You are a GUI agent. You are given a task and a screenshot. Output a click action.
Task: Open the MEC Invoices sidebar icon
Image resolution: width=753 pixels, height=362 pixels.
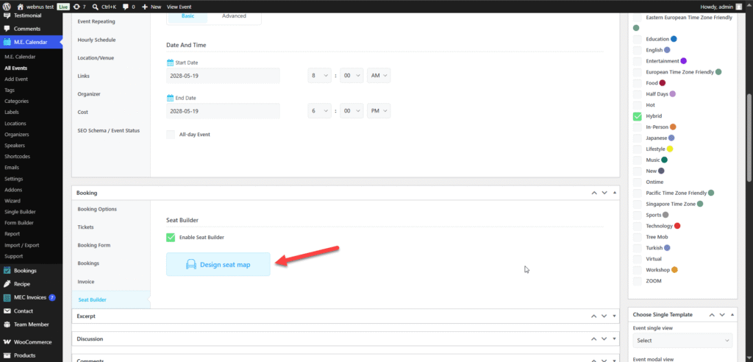7,297
